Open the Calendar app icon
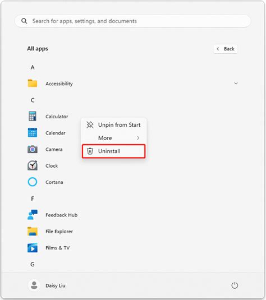 [x=33, y=132]
